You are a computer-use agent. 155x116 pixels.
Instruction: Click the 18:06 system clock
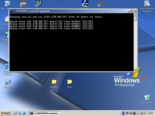150,113
